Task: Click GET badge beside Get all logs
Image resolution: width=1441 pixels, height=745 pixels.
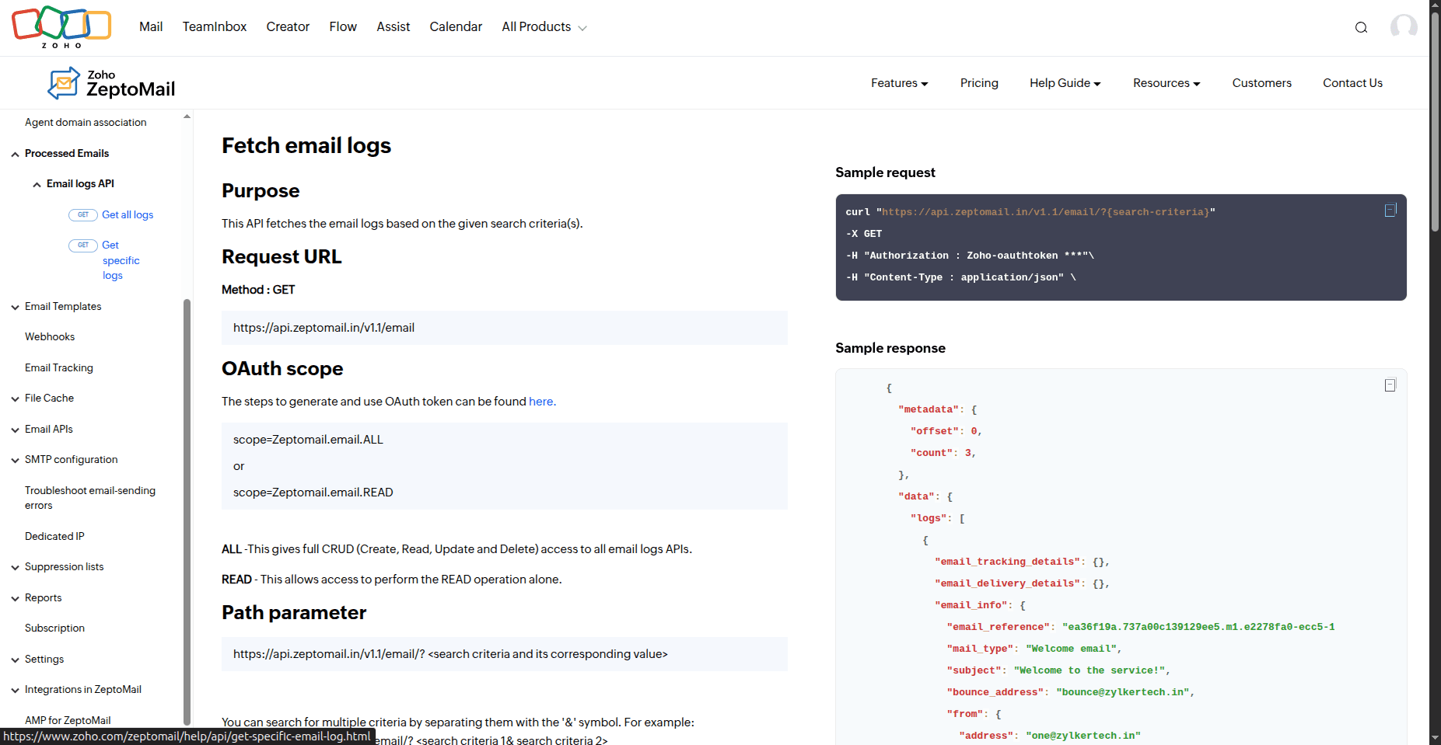Action: [x=83, y=215]
